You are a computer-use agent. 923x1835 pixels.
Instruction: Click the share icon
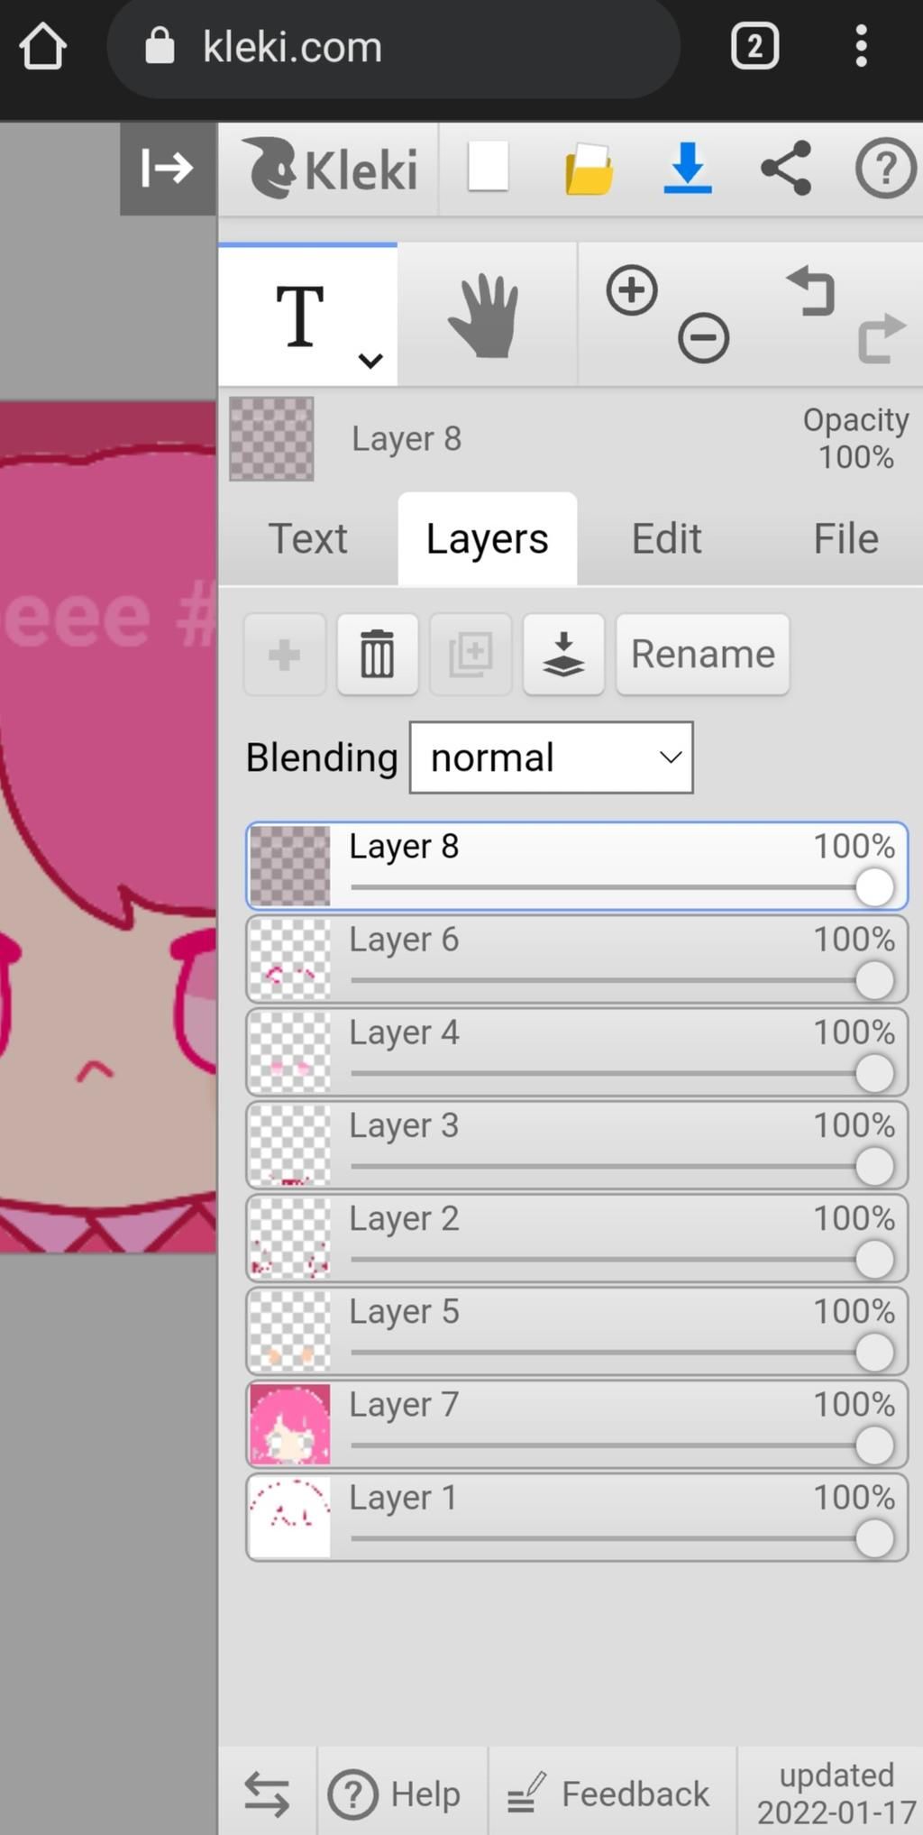[786, 168]
